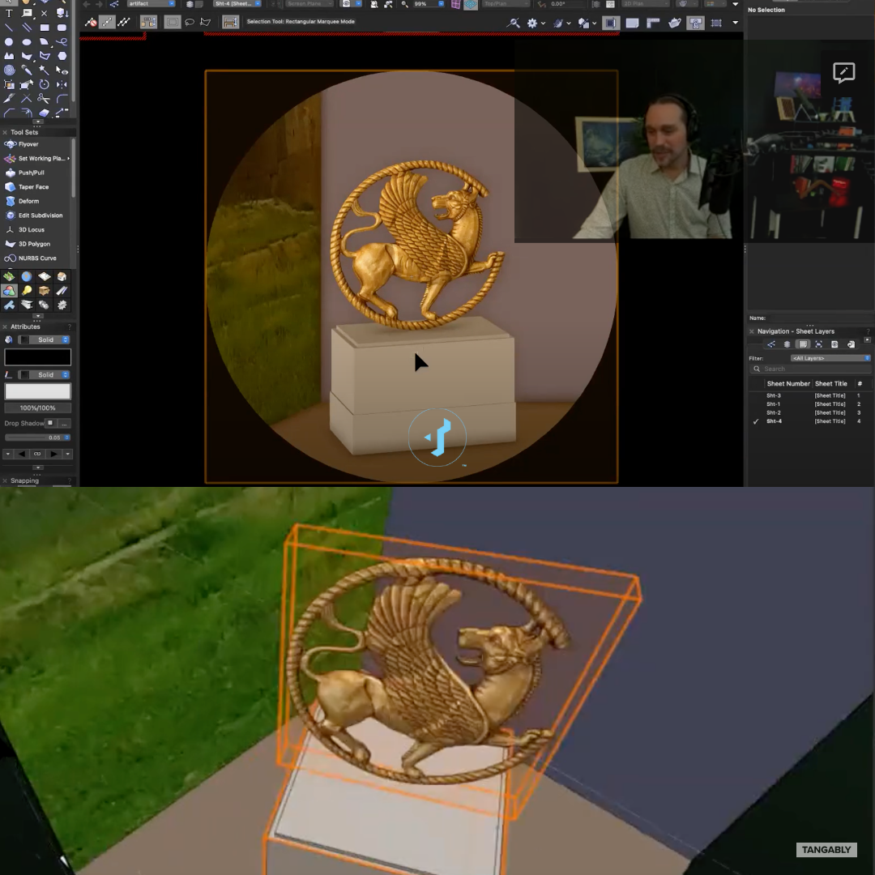This screenshot has height=875, width=875.
Task: Open the light bulb Lighting tool set
Action: (x=27, y=291)
